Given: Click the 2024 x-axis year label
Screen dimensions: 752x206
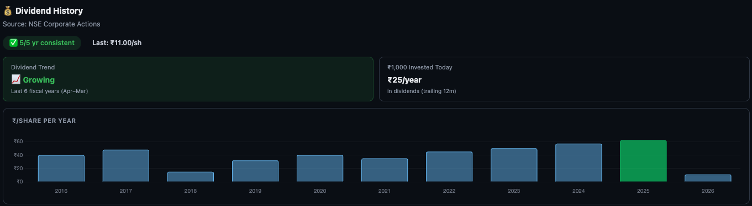Looking at the screenshot, I should coord(579,191).
